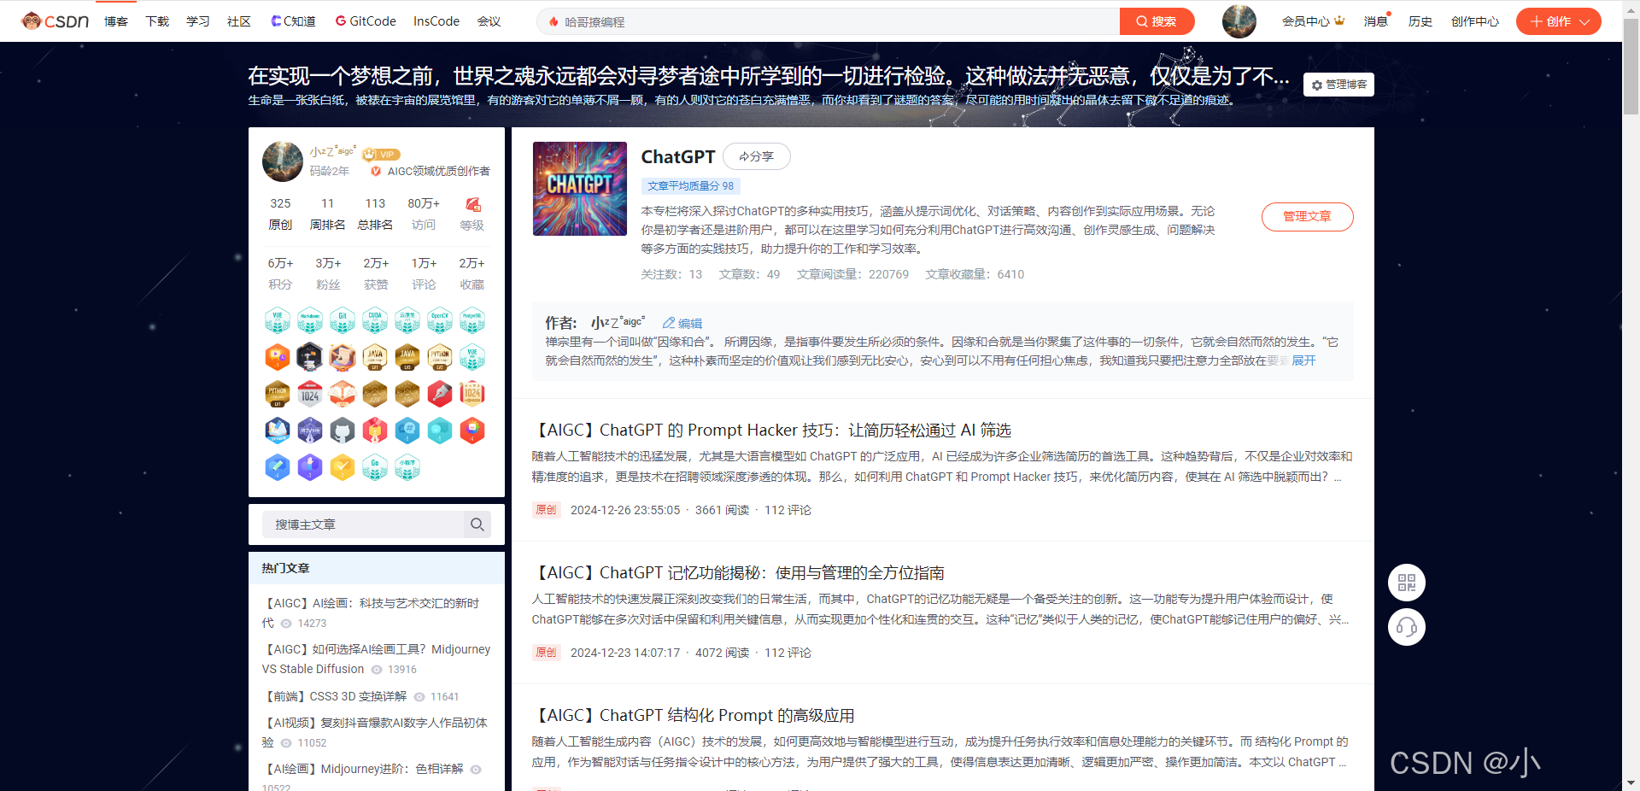The height and width of the screenshot is (791, 1640).
Task: Click the VIP badge beside username
Action: 381,154
